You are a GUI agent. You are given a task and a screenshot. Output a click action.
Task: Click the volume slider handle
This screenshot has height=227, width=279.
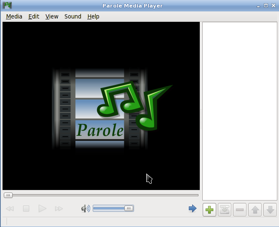point(129,208)
